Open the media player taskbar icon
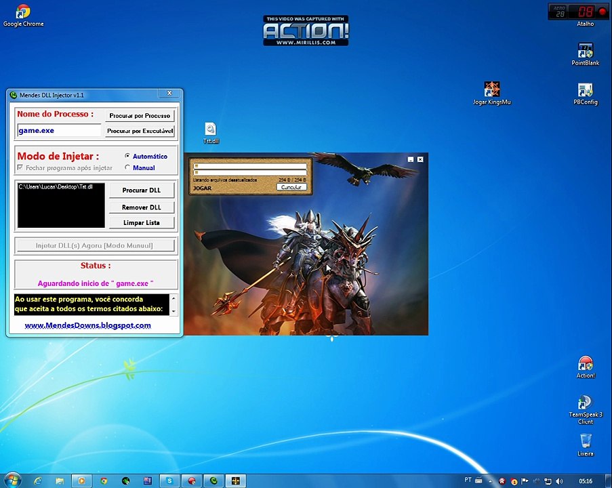The width and height of the screenshot is (612, 488). [81, 481]
